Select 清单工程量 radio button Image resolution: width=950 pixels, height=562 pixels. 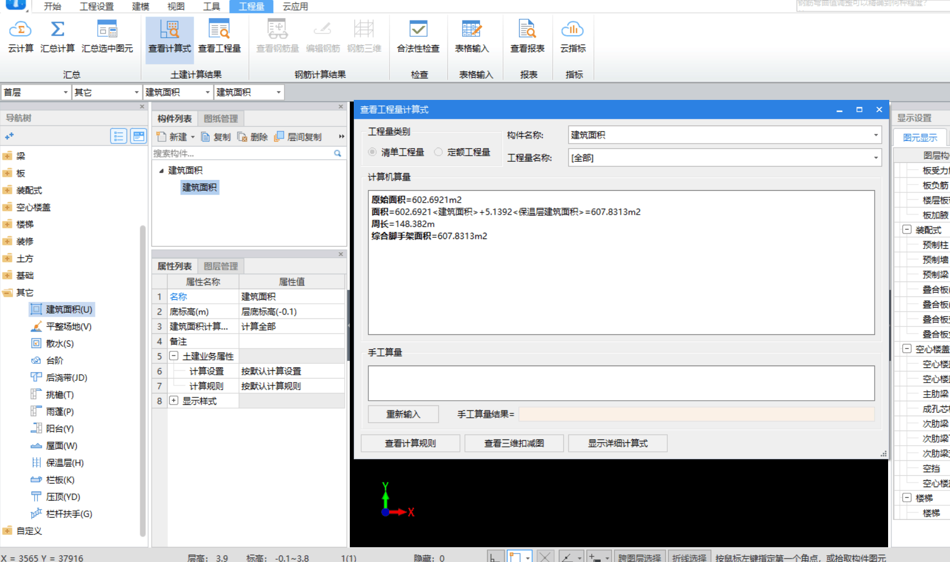[373, 152]
